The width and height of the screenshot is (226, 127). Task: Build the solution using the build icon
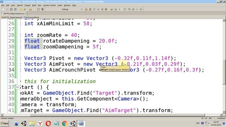point(86,10)
